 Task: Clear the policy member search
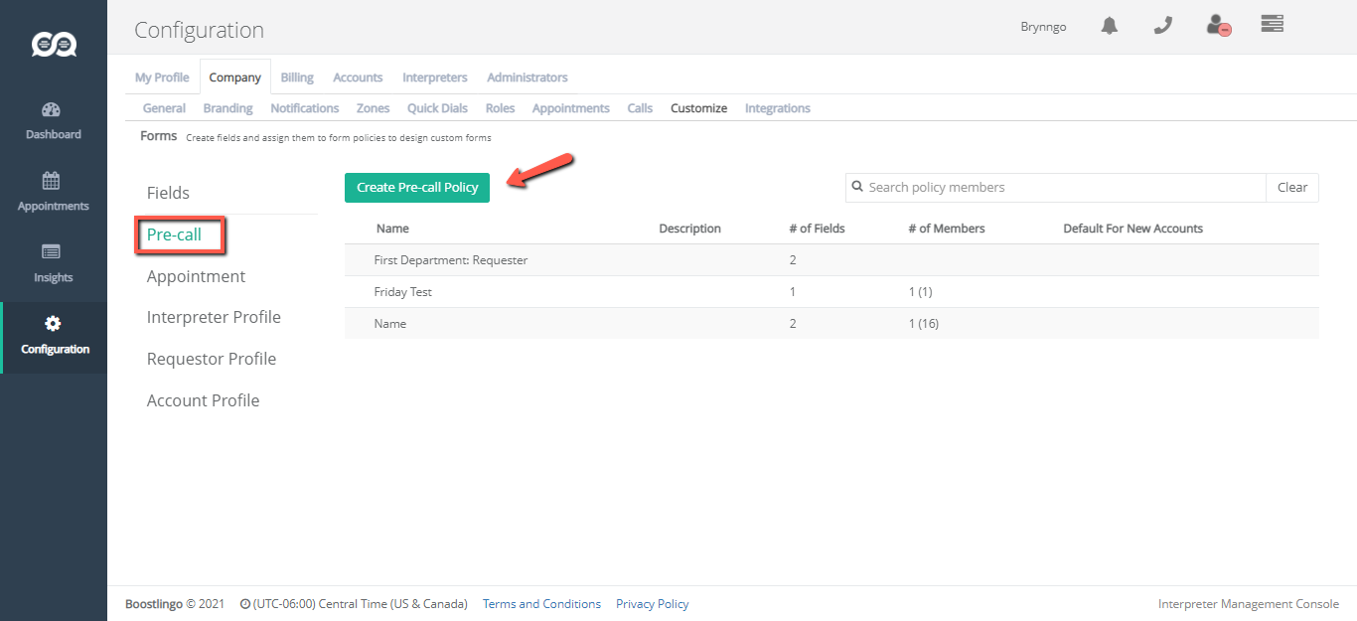[1291, 188]
